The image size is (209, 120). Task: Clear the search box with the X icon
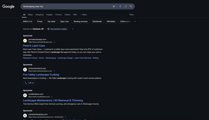(114, 6)
